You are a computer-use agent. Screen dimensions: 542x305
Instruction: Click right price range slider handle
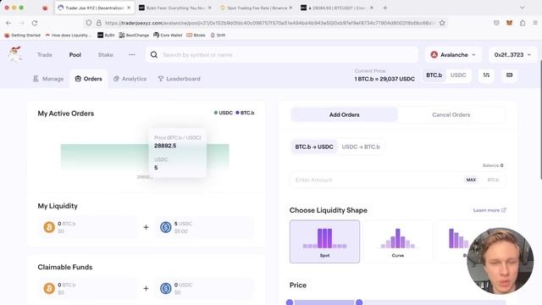[x=359, y=302]
